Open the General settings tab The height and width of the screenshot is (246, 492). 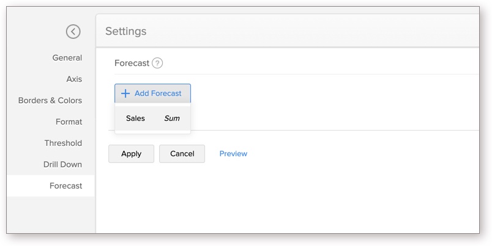67,58
